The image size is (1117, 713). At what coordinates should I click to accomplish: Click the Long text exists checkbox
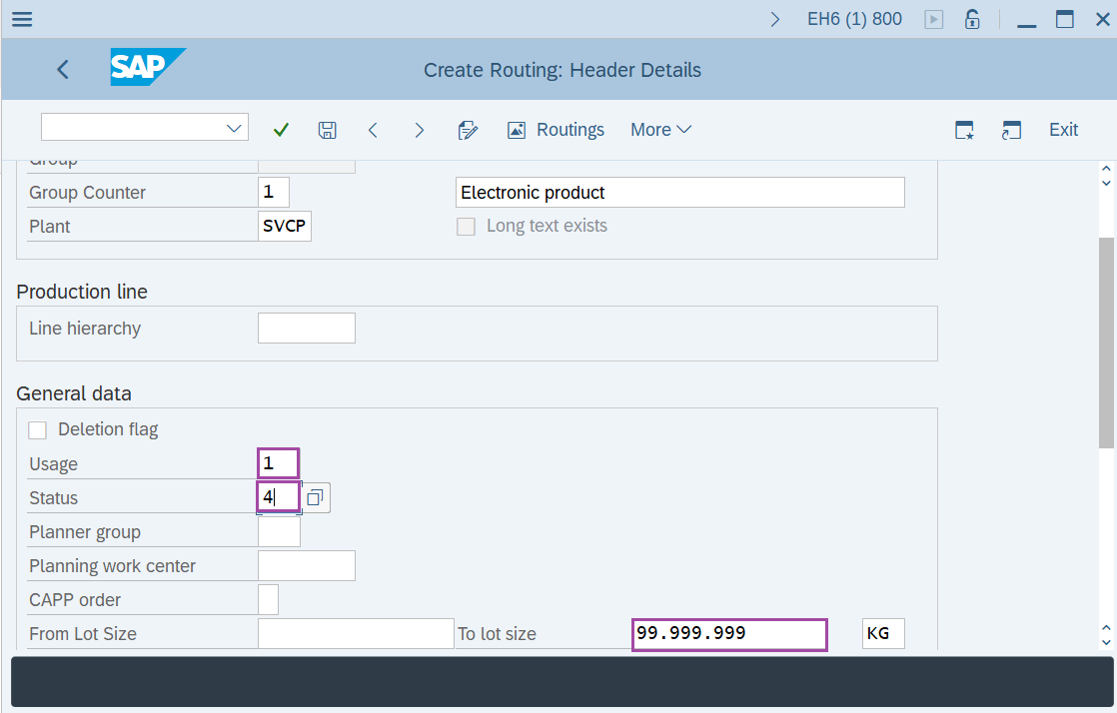pos(466,226)
